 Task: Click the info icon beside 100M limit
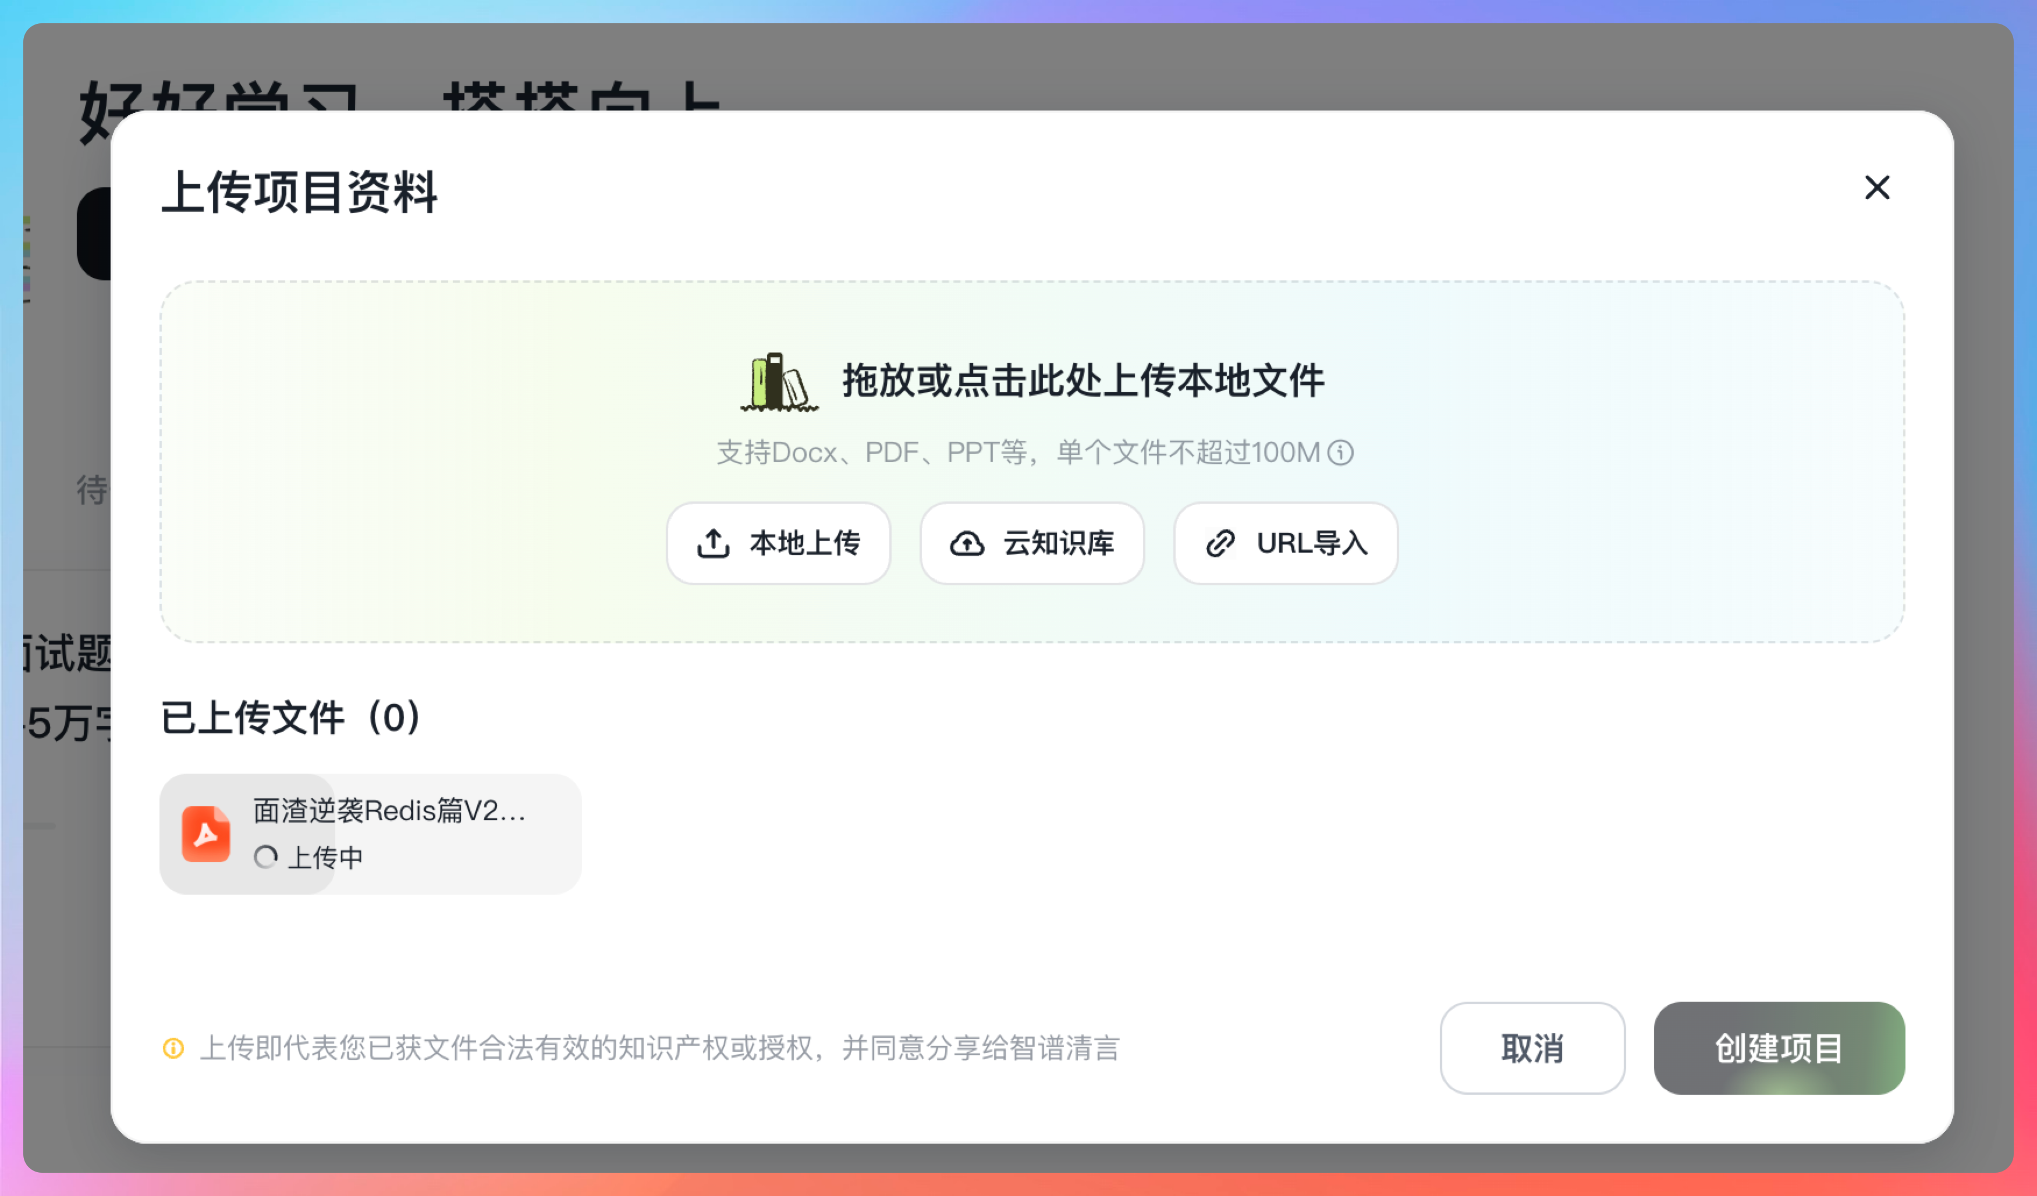[x=1340, y=453]
